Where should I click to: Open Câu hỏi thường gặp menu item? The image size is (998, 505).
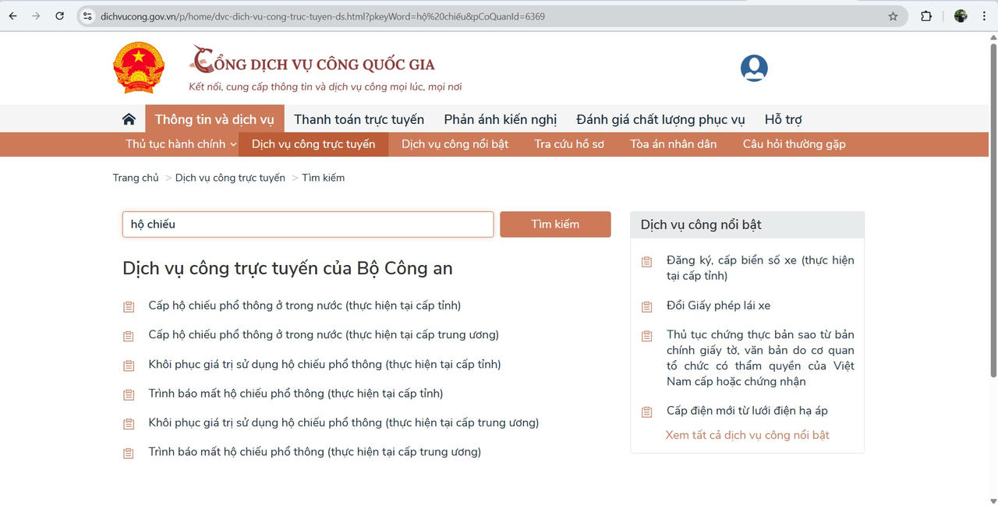coord(794,144)
